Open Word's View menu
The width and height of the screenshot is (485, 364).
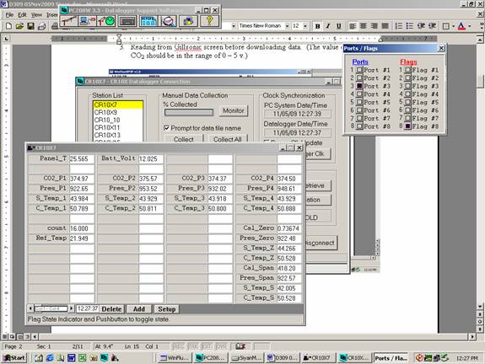pos(36,14)
